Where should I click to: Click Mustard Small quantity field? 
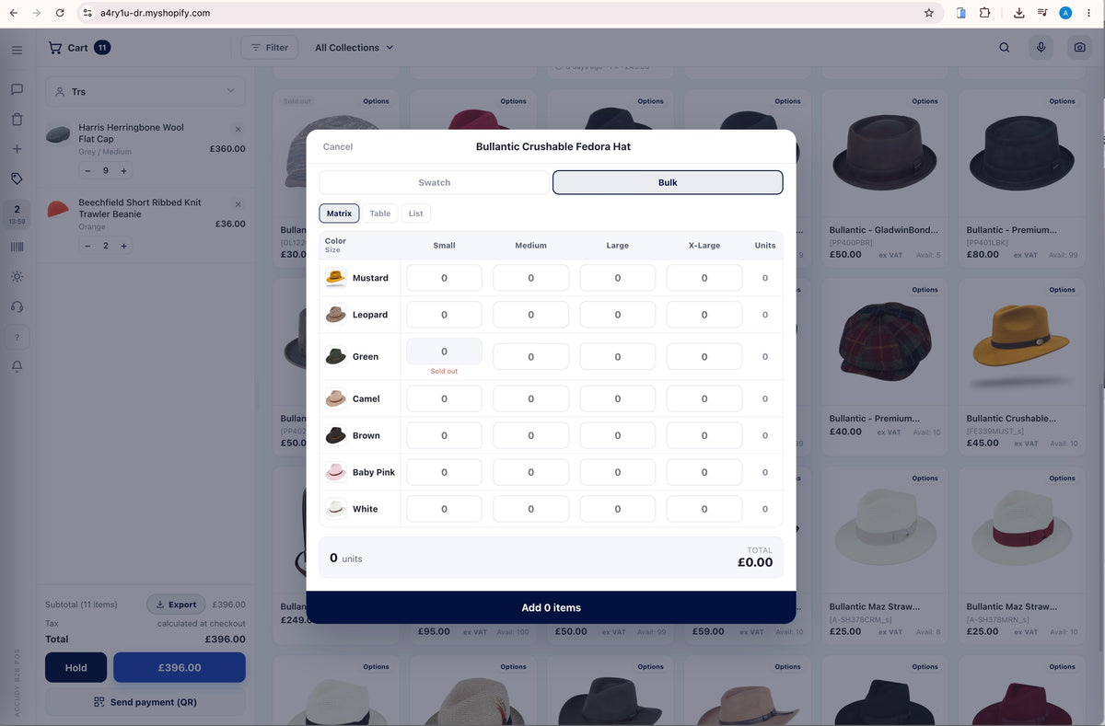[444, 278]
